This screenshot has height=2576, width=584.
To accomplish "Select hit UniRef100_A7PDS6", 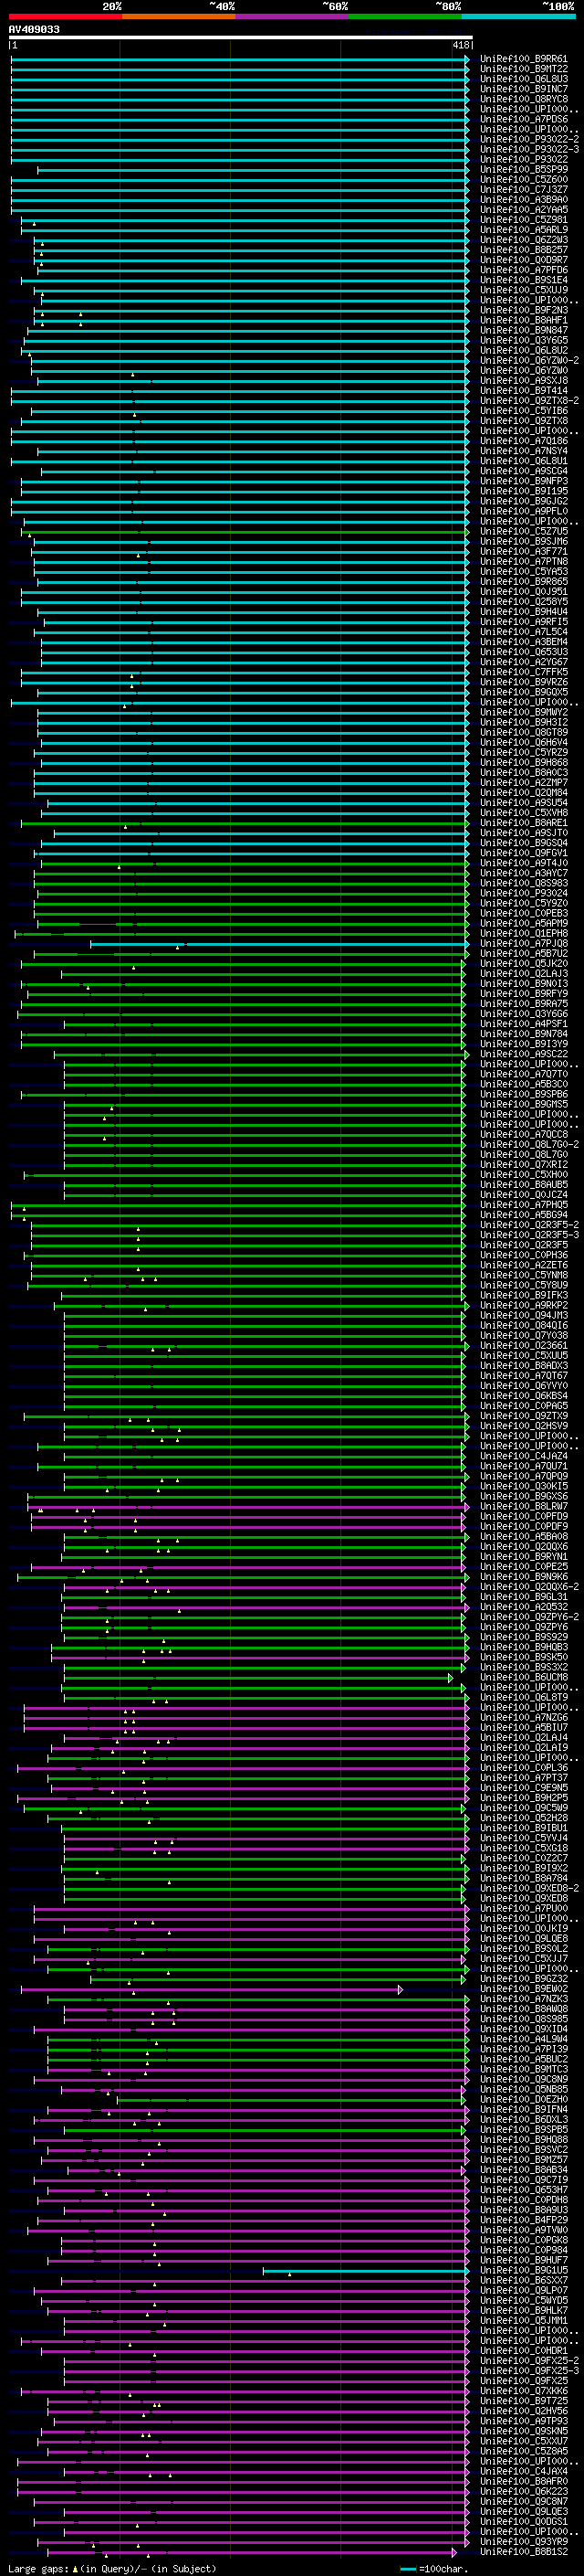I will pyautogui.click(x=524, y=119).
